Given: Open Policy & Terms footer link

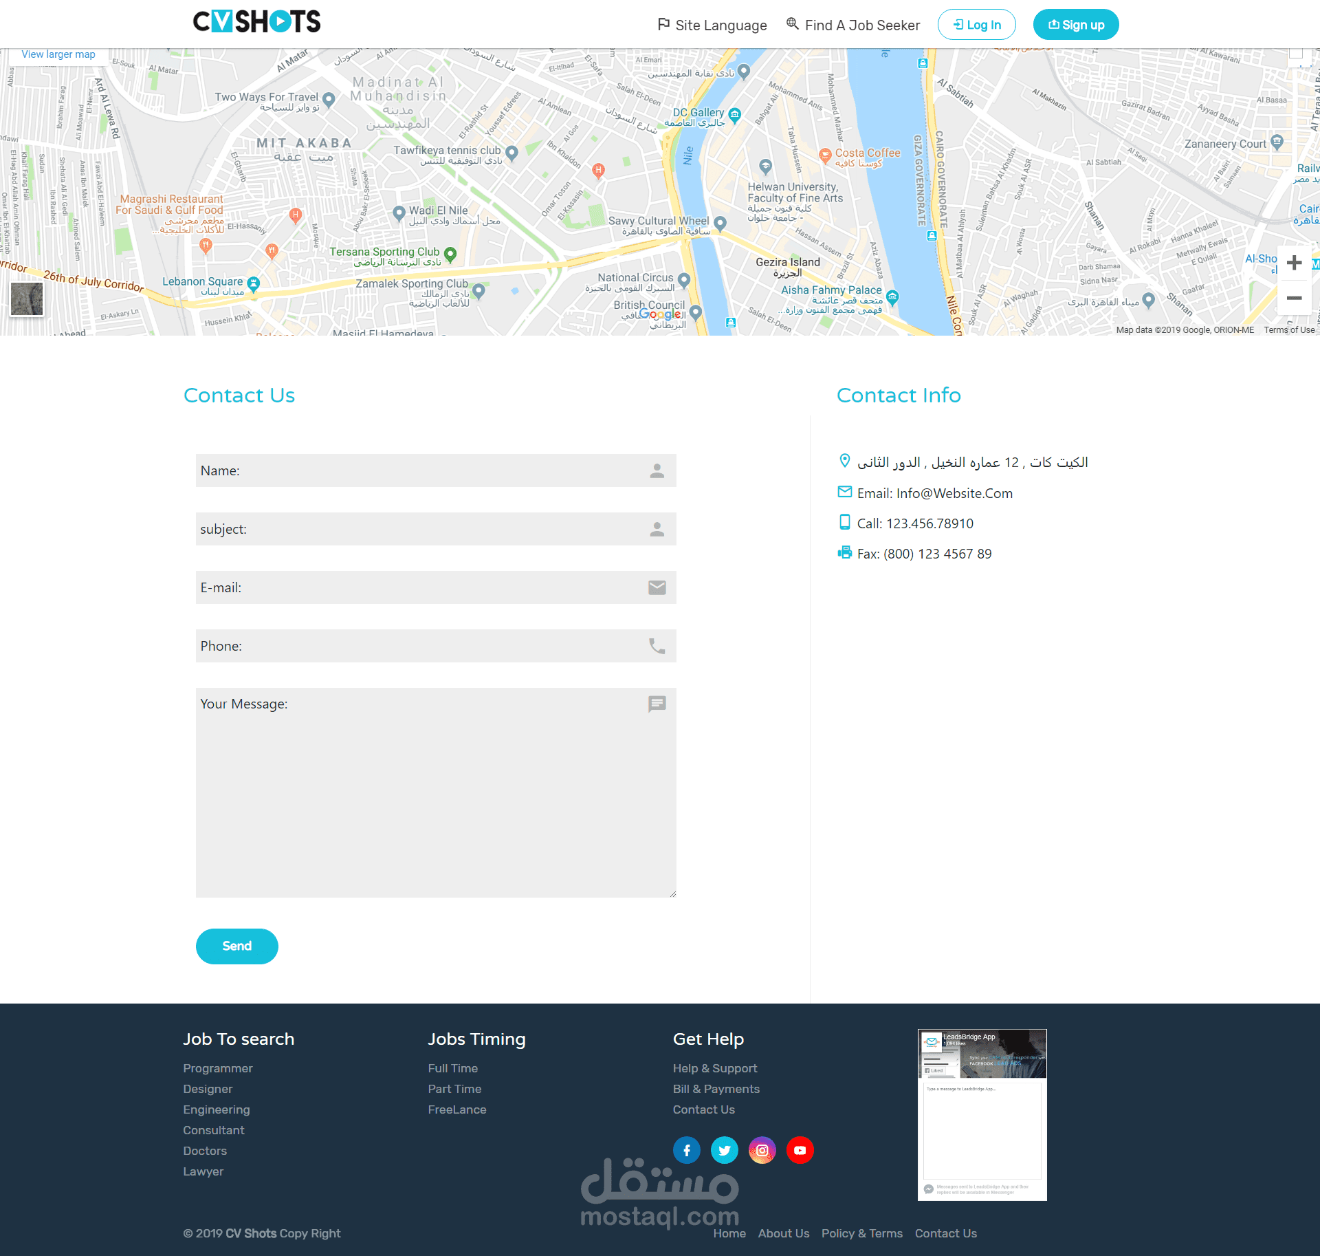Looking at the screenshot, I should click(861, 1233).
